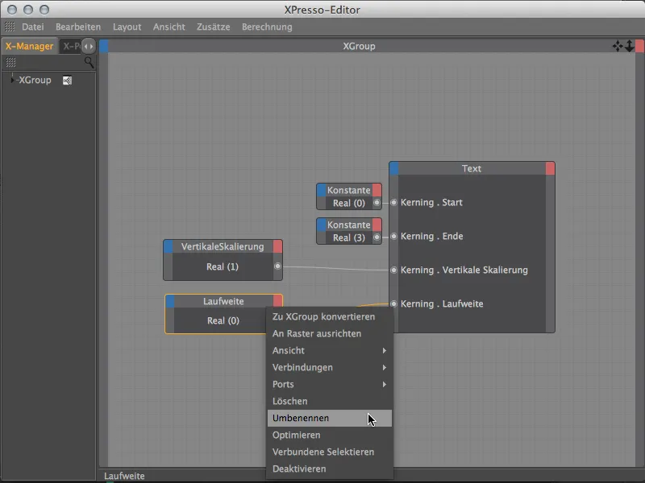This screenshot has height=483, width=645.
Task: Click red corner of VertikaleSkalierung node
Action: tap(277, 246)
